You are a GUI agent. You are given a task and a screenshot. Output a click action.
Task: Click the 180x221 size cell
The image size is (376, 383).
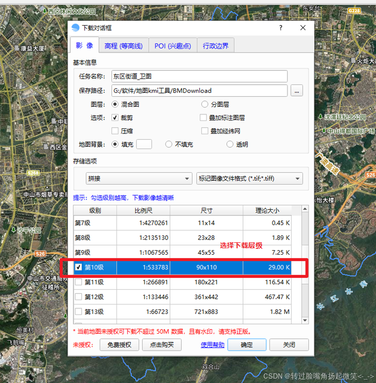point(206,282)
